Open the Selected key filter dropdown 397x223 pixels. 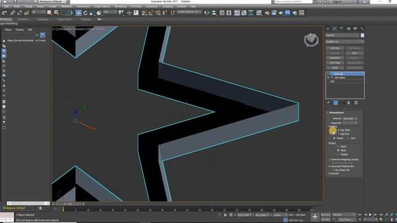click(x=344, y=214)
